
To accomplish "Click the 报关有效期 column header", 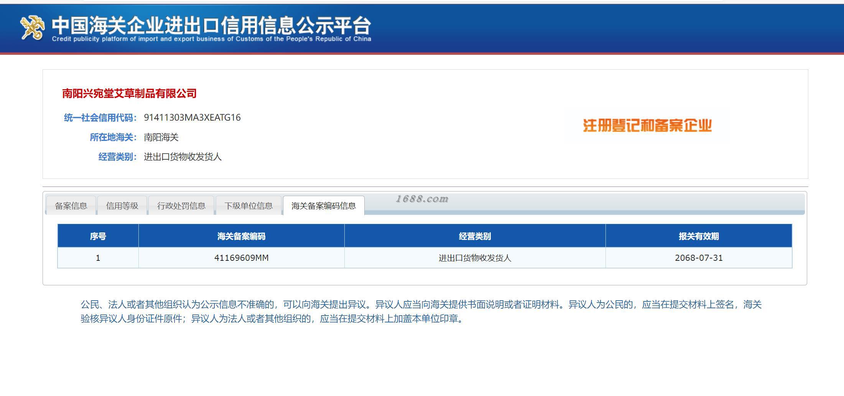I will (x=699, y=236).
